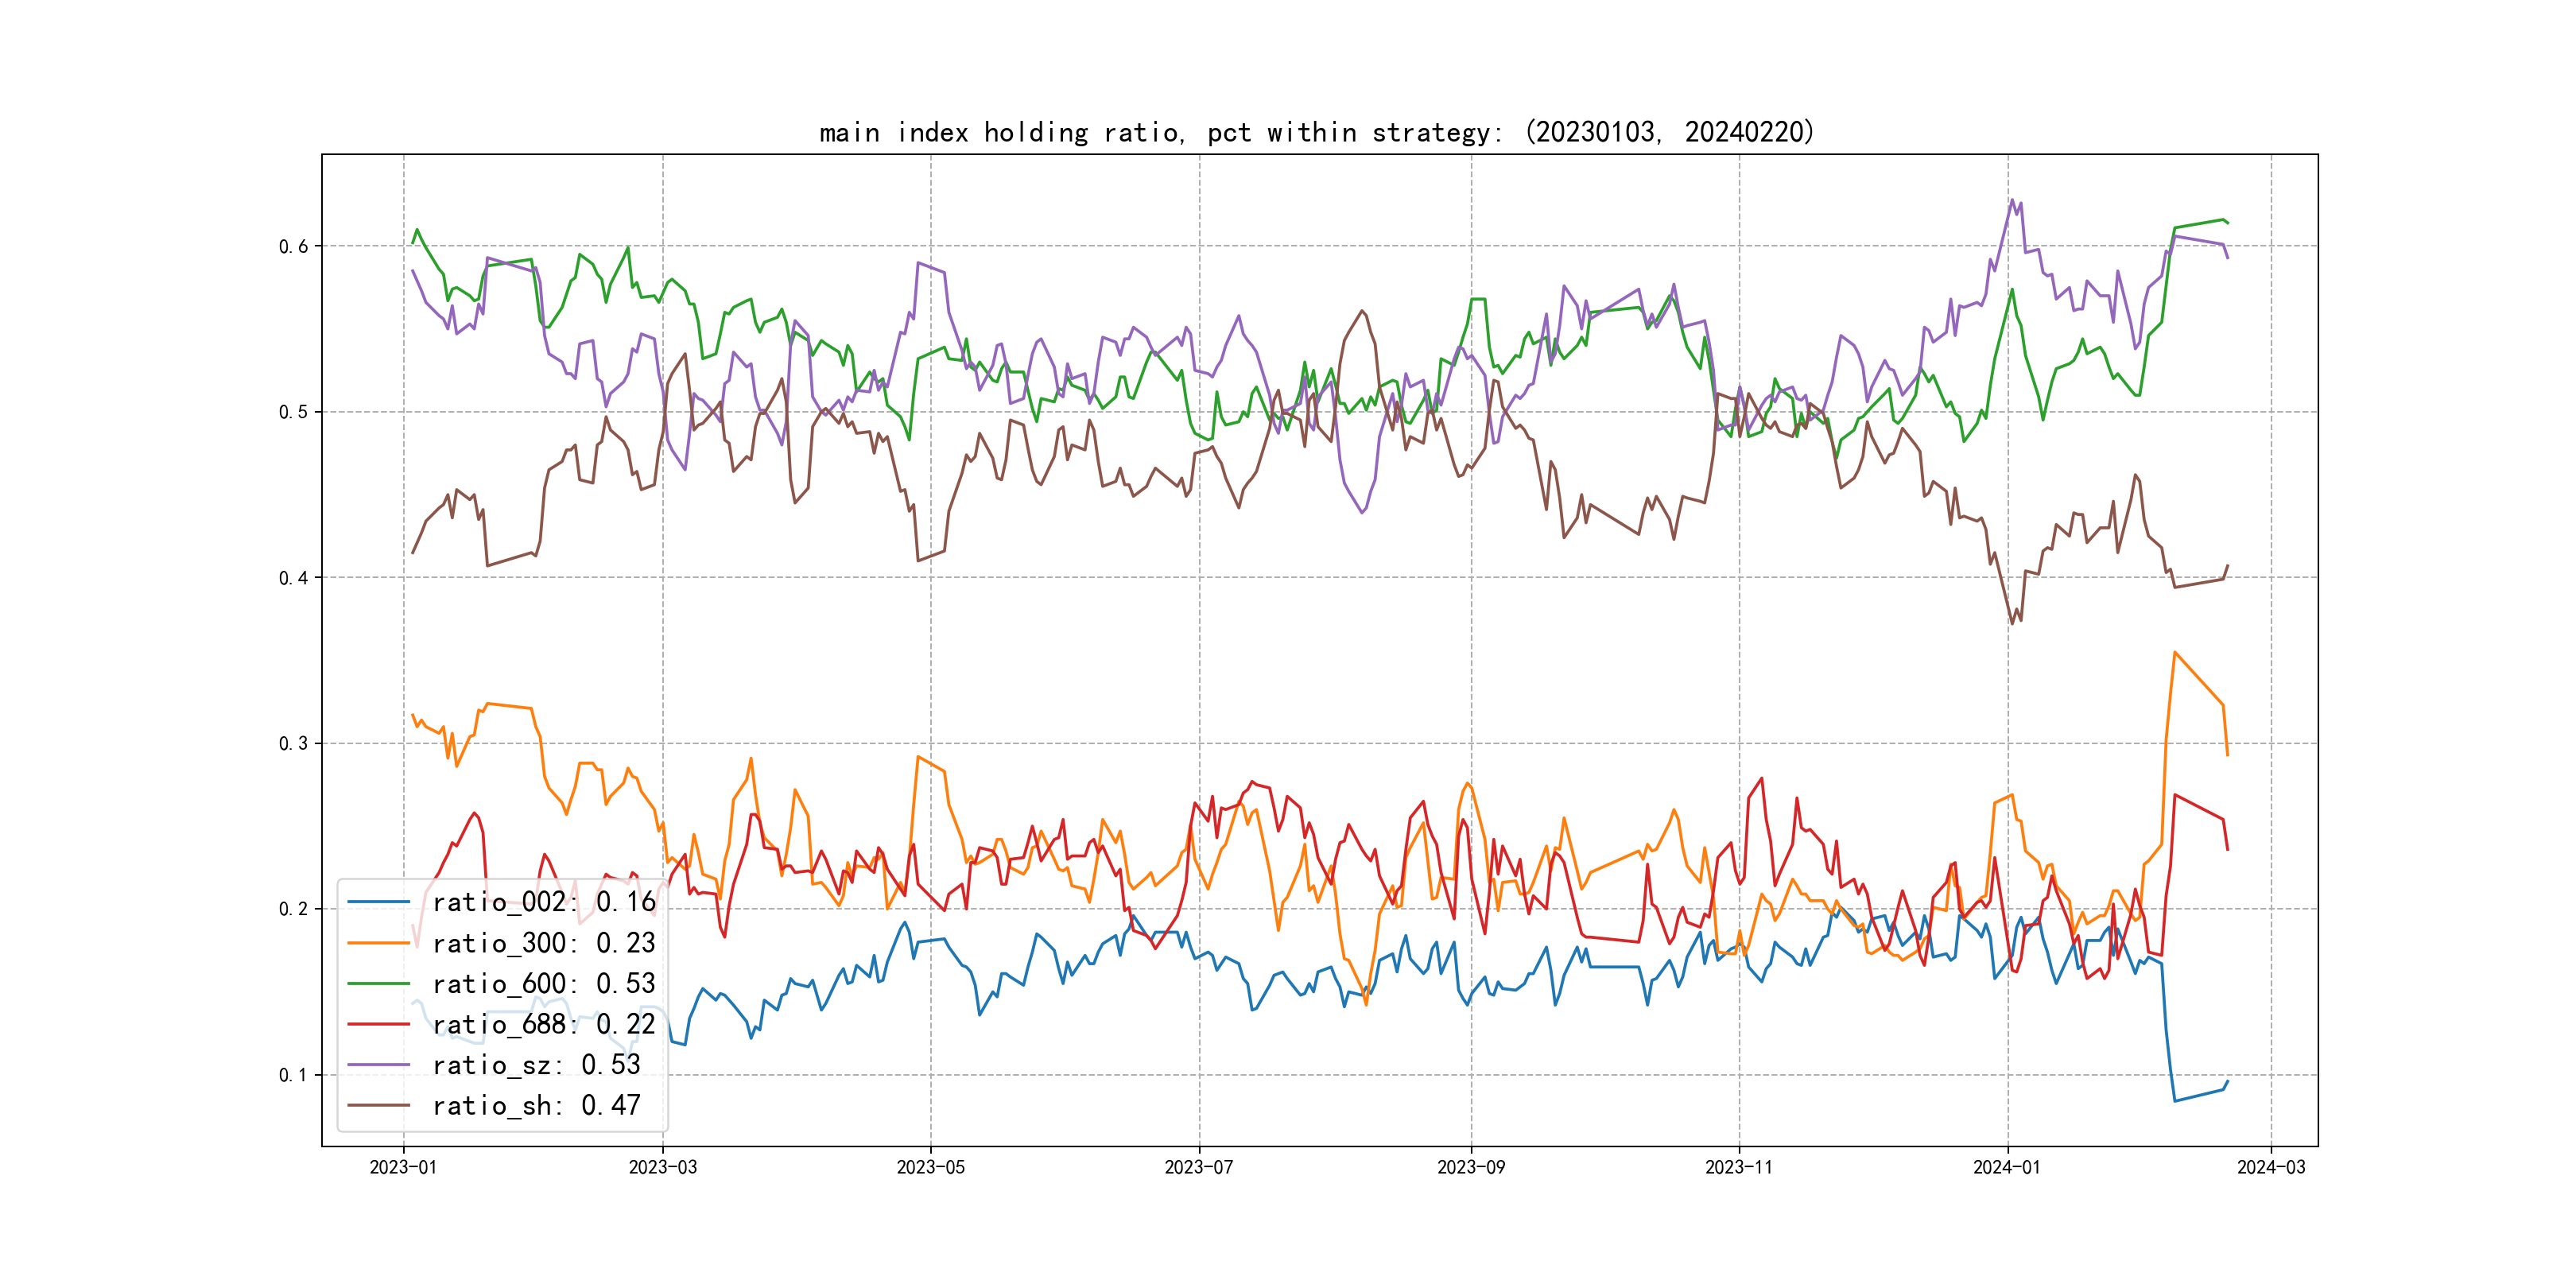2576x1288 pixels.
Task: Click the 0.1 y-axis tick label
Action: tap(293, 1076)
